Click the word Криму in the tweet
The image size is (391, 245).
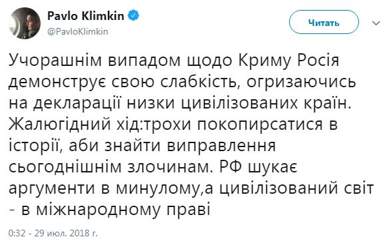(x=264, y=61)
